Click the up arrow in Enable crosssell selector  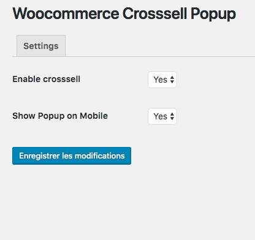(172, 77)
